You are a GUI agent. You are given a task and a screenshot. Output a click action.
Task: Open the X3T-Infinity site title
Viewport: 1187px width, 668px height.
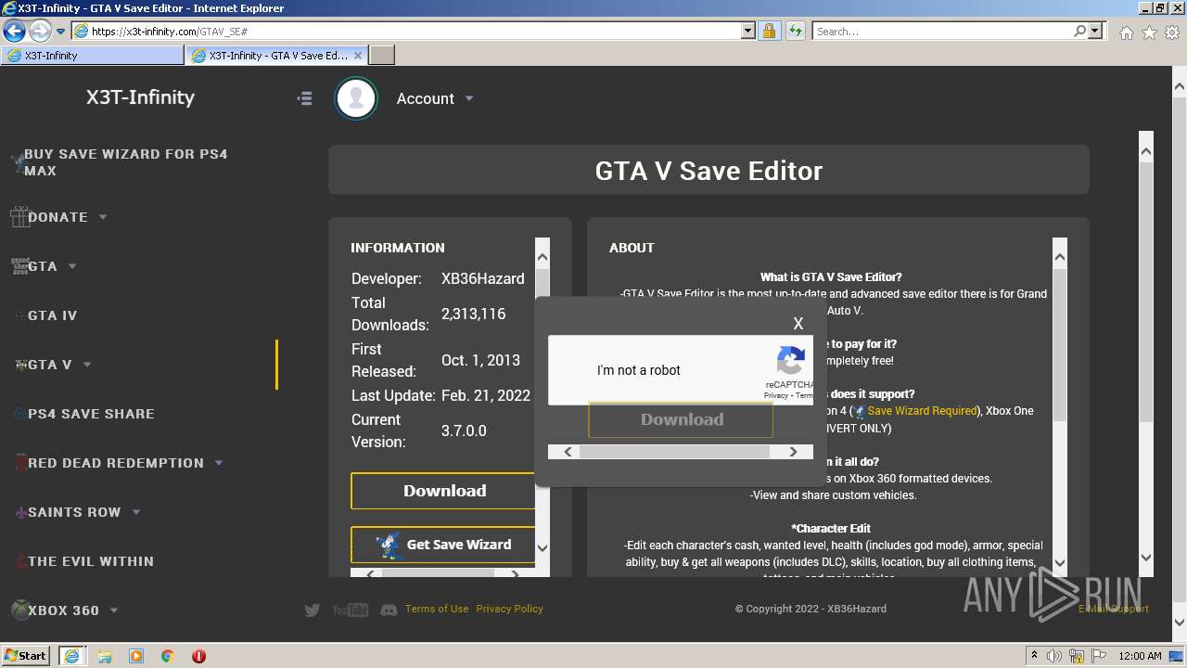point(140,97)
